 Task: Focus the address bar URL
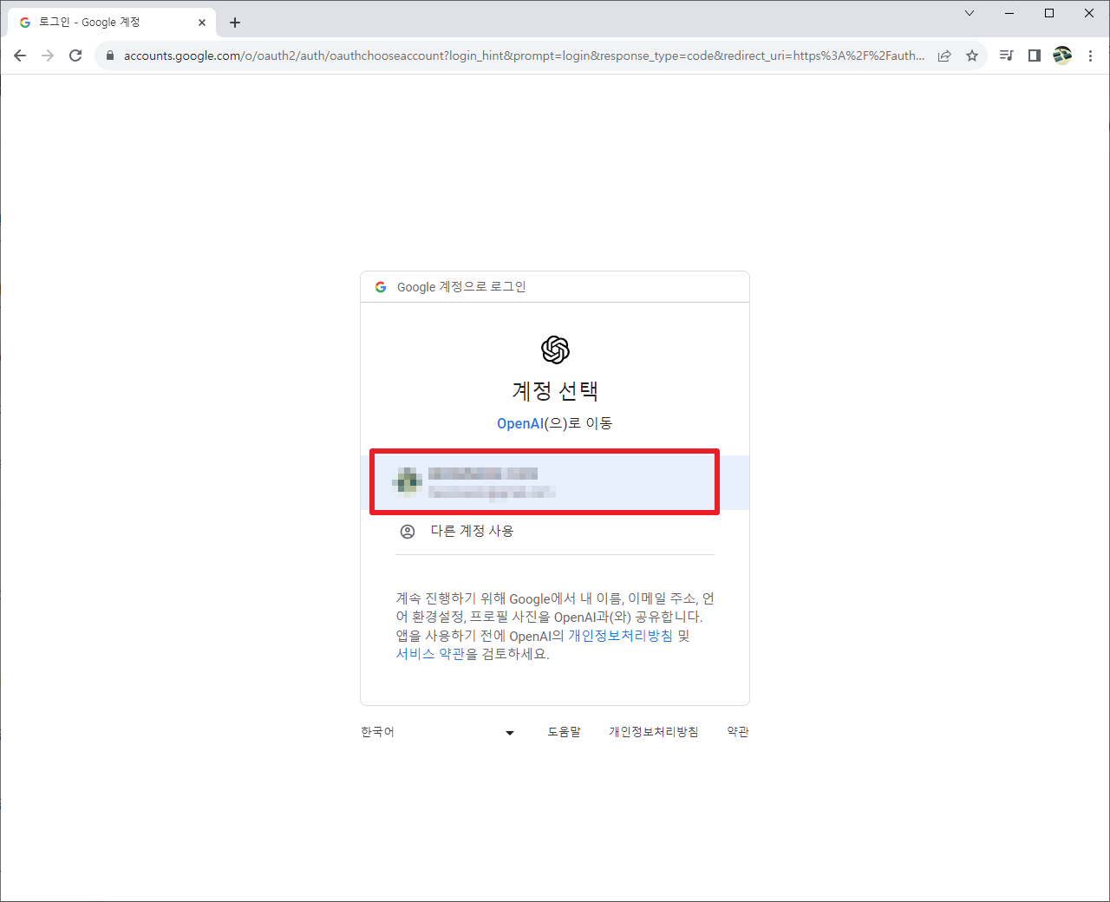coord(524,56)
